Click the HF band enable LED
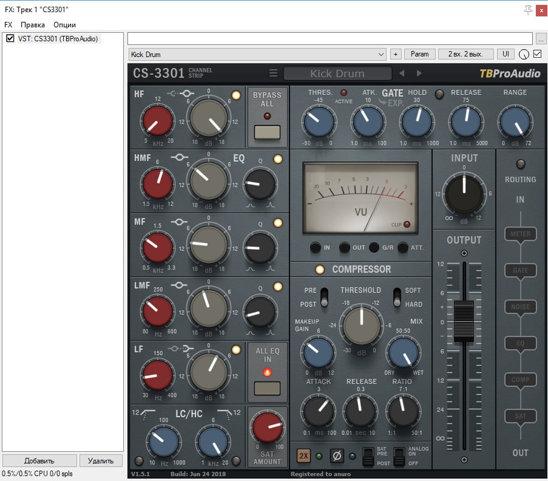Screen dimensions: 548x481 [236, 95]
